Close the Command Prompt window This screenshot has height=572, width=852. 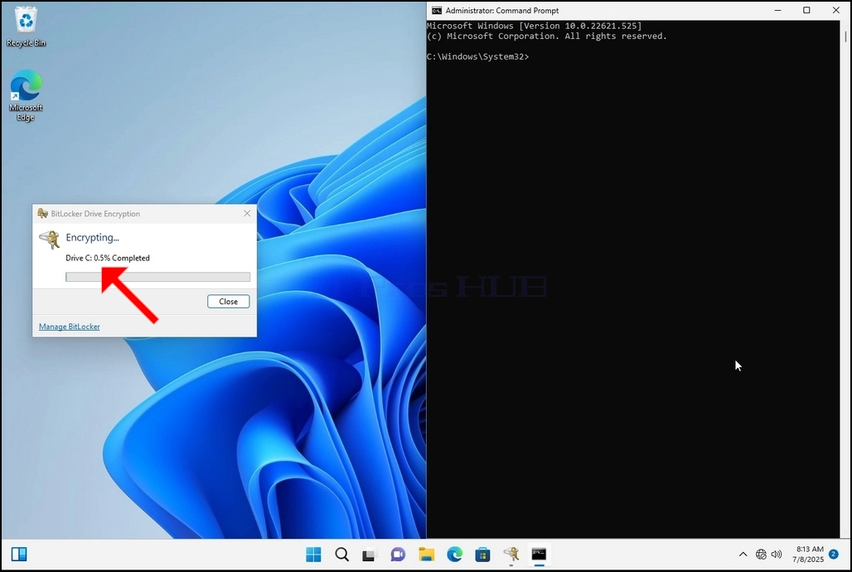(x=835, y=10)
